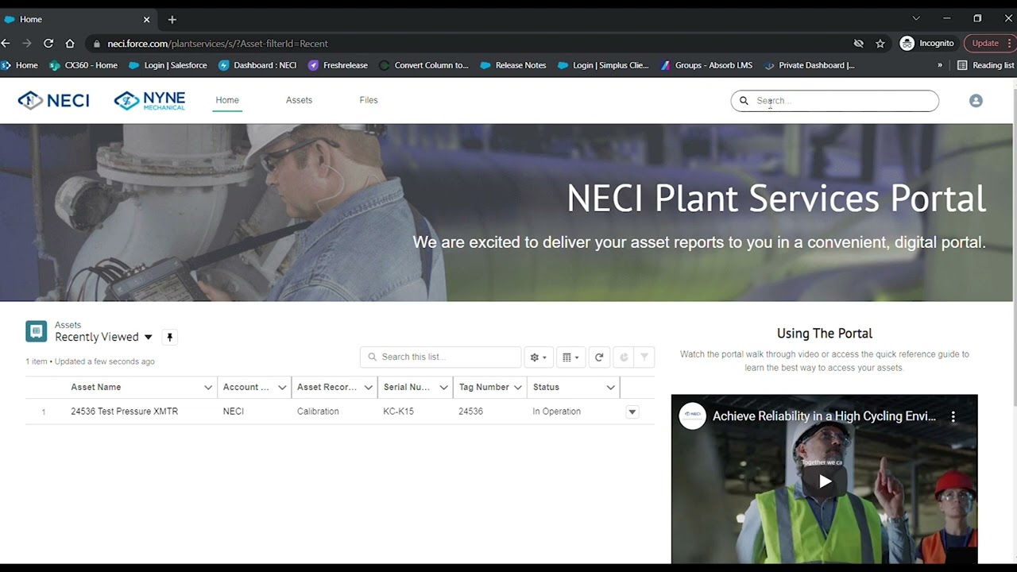Click the video title text
Image resolution: width=1017 pixels, height=572 pixels.
[824, 416]
